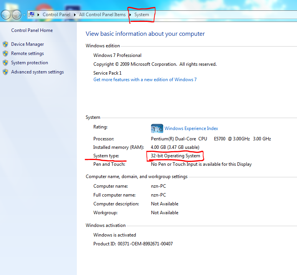Click the Pentium(R) Dual-Core processor value
This screenshot has height=275, width=297.
(x=211, y=139)
